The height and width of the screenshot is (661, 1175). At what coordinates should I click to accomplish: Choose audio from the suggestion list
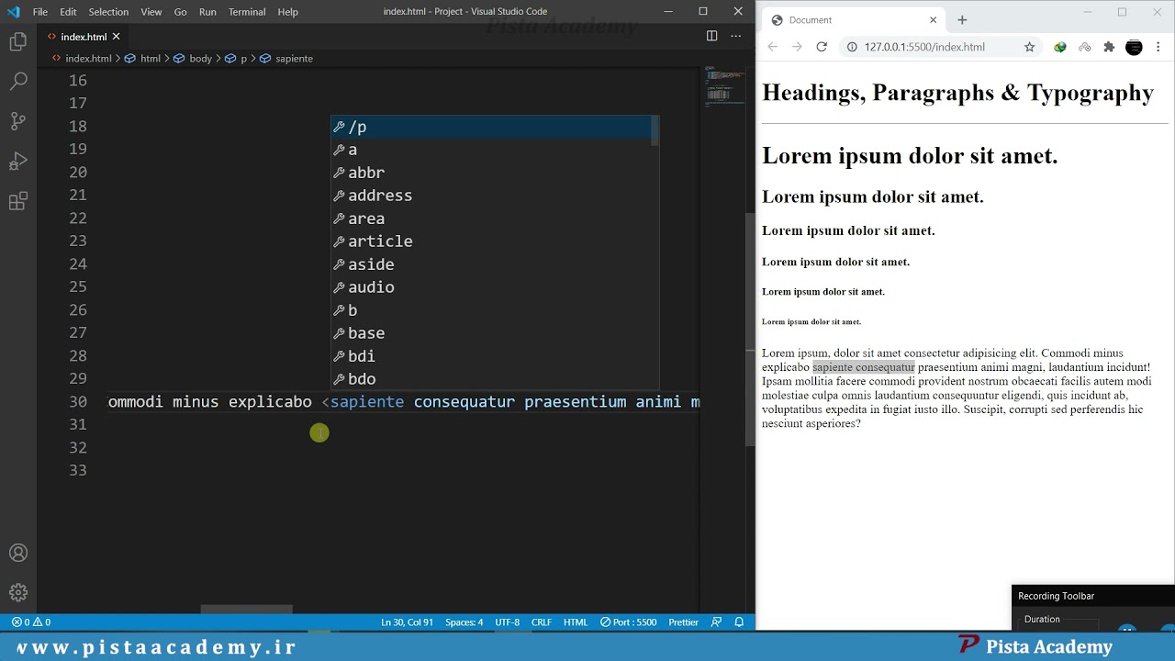point(491,287)
